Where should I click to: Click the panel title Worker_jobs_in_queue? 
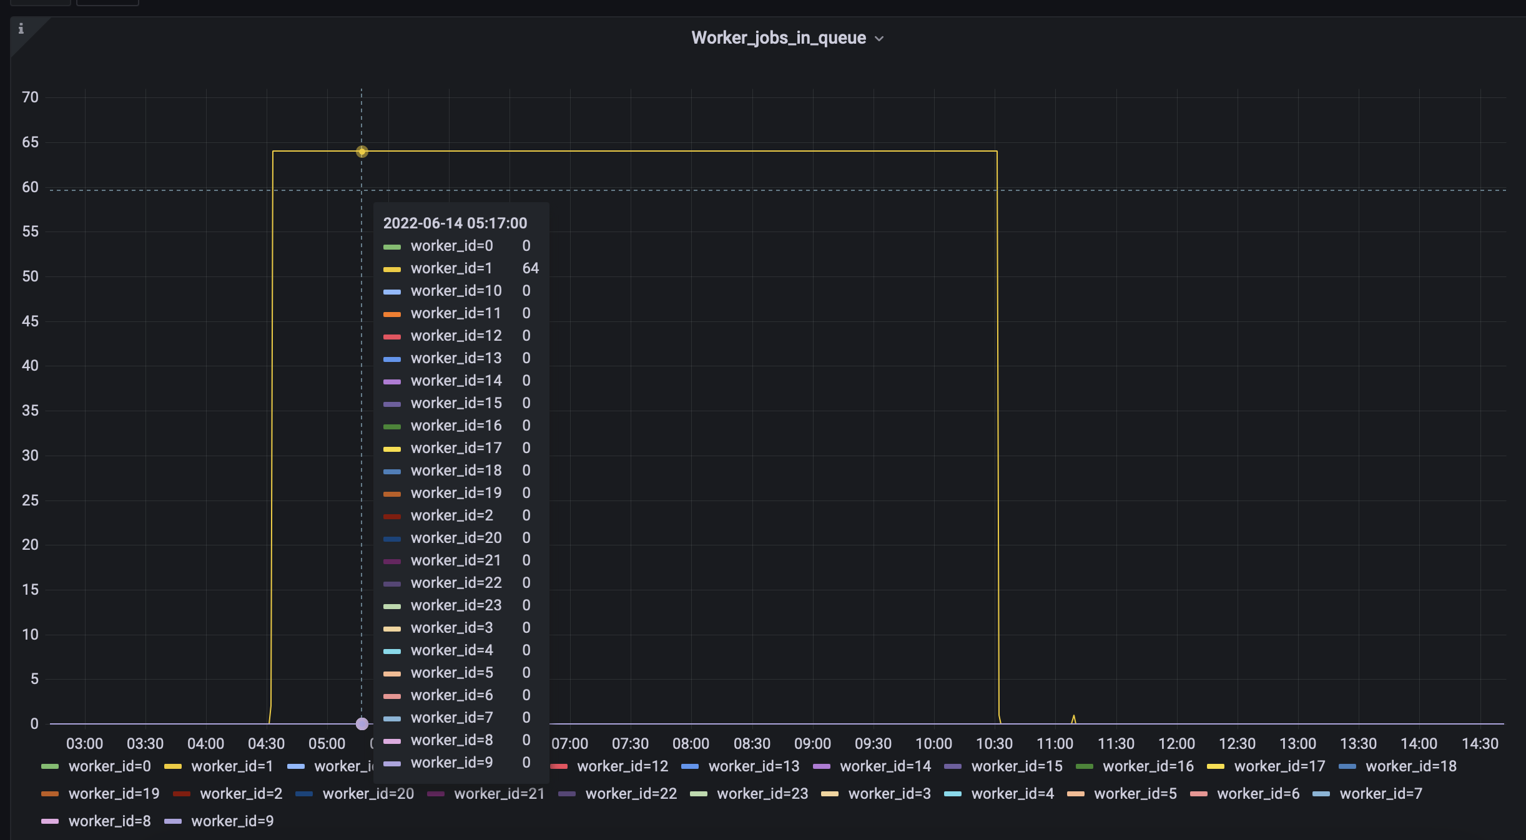[778, 37]
